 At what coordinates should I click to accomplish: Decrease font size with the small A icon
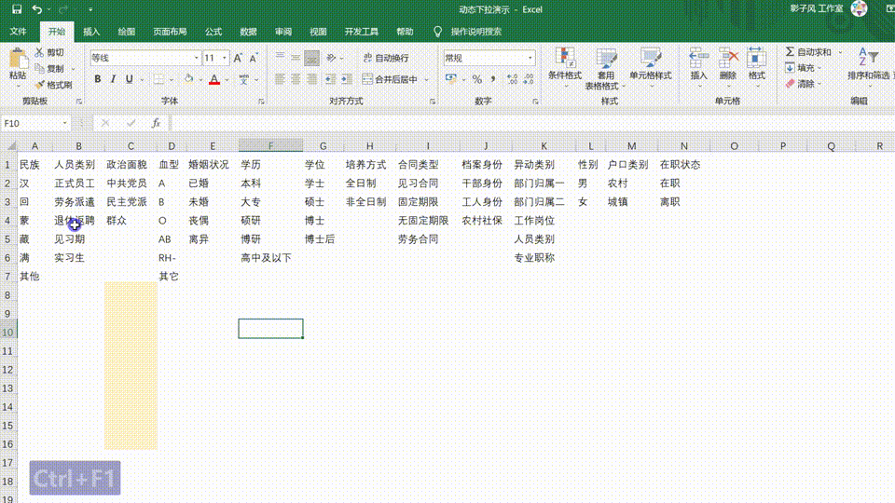(254, 58)
